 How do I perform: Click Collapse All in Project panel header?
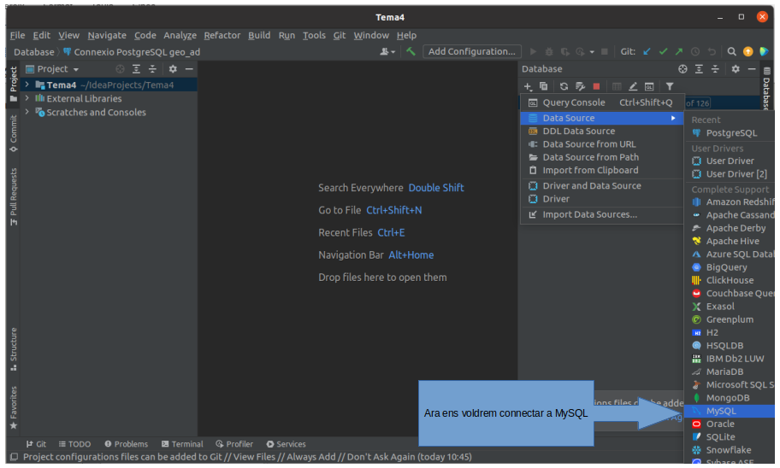pos(152,69)
